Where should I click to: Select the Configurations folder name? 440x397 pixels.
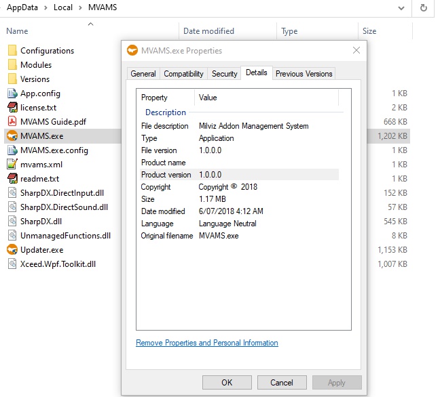point(47,51)
